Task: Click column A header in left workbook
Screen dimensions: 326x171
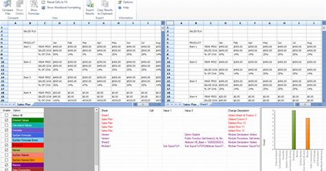Action: tap(15, 23)
